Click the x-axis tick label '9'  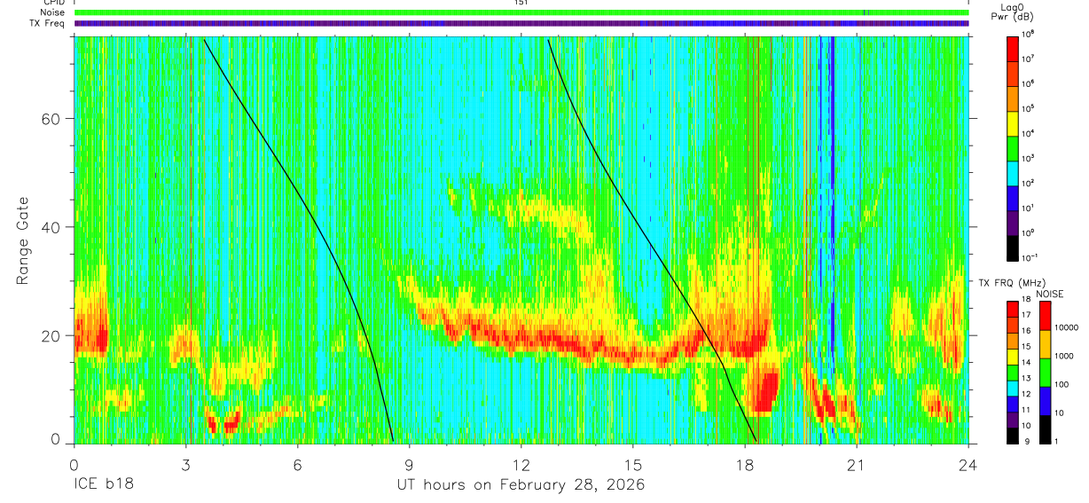click(x=410, y=464)
